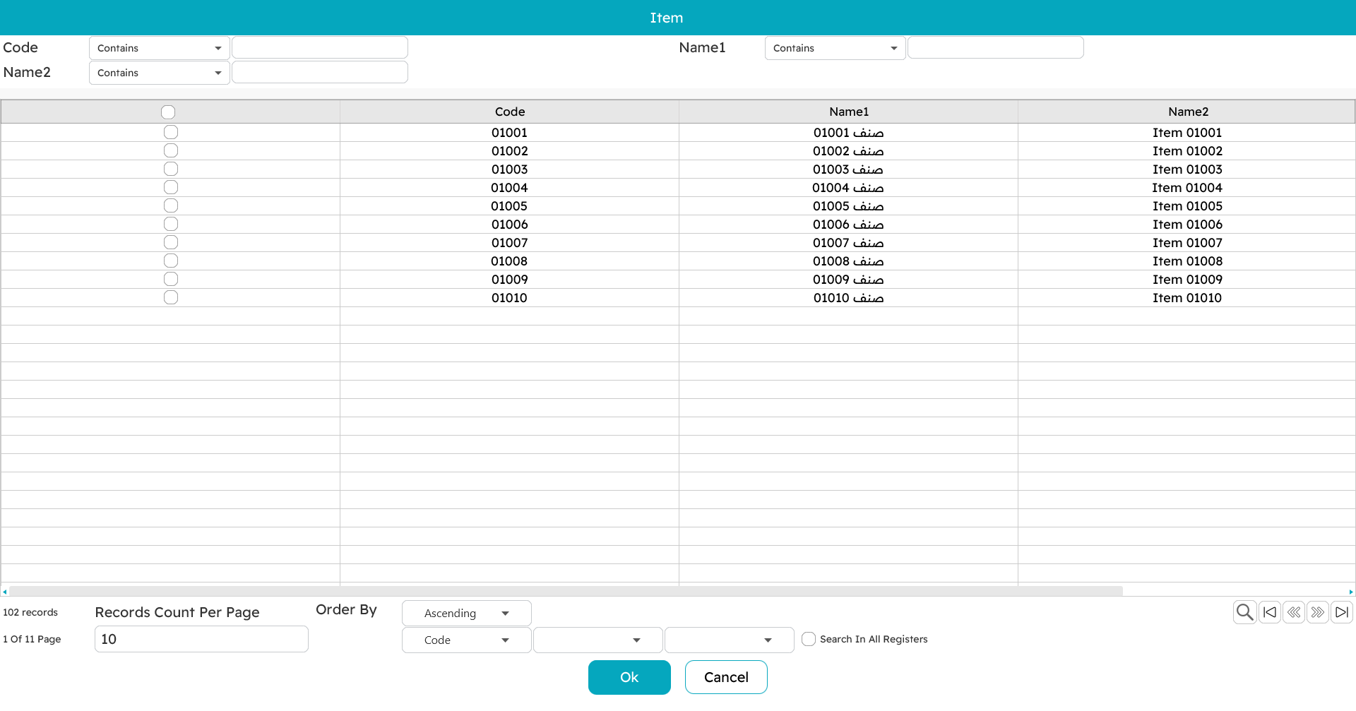This screenshot has height=711, width=1356.
Task: Click right arrow of horizontal scrollbar
Action: click(x=1351, y=592)
